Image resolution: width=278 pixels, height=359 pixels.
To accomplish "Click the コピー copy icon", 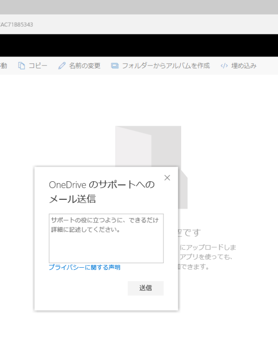I will point(21,66).
